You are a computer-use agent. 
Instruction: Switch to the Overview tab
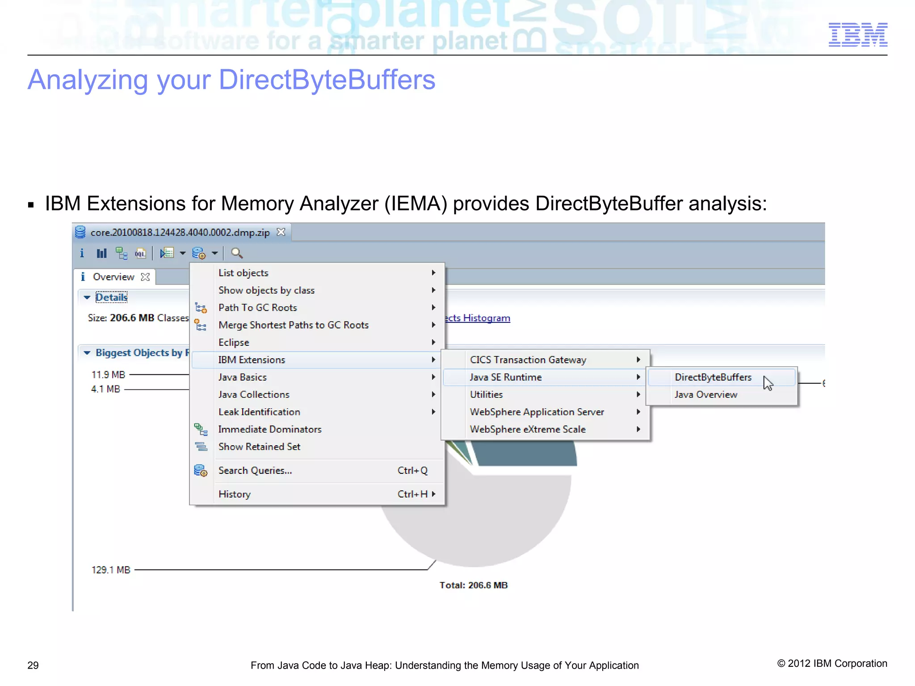[114, 277]
